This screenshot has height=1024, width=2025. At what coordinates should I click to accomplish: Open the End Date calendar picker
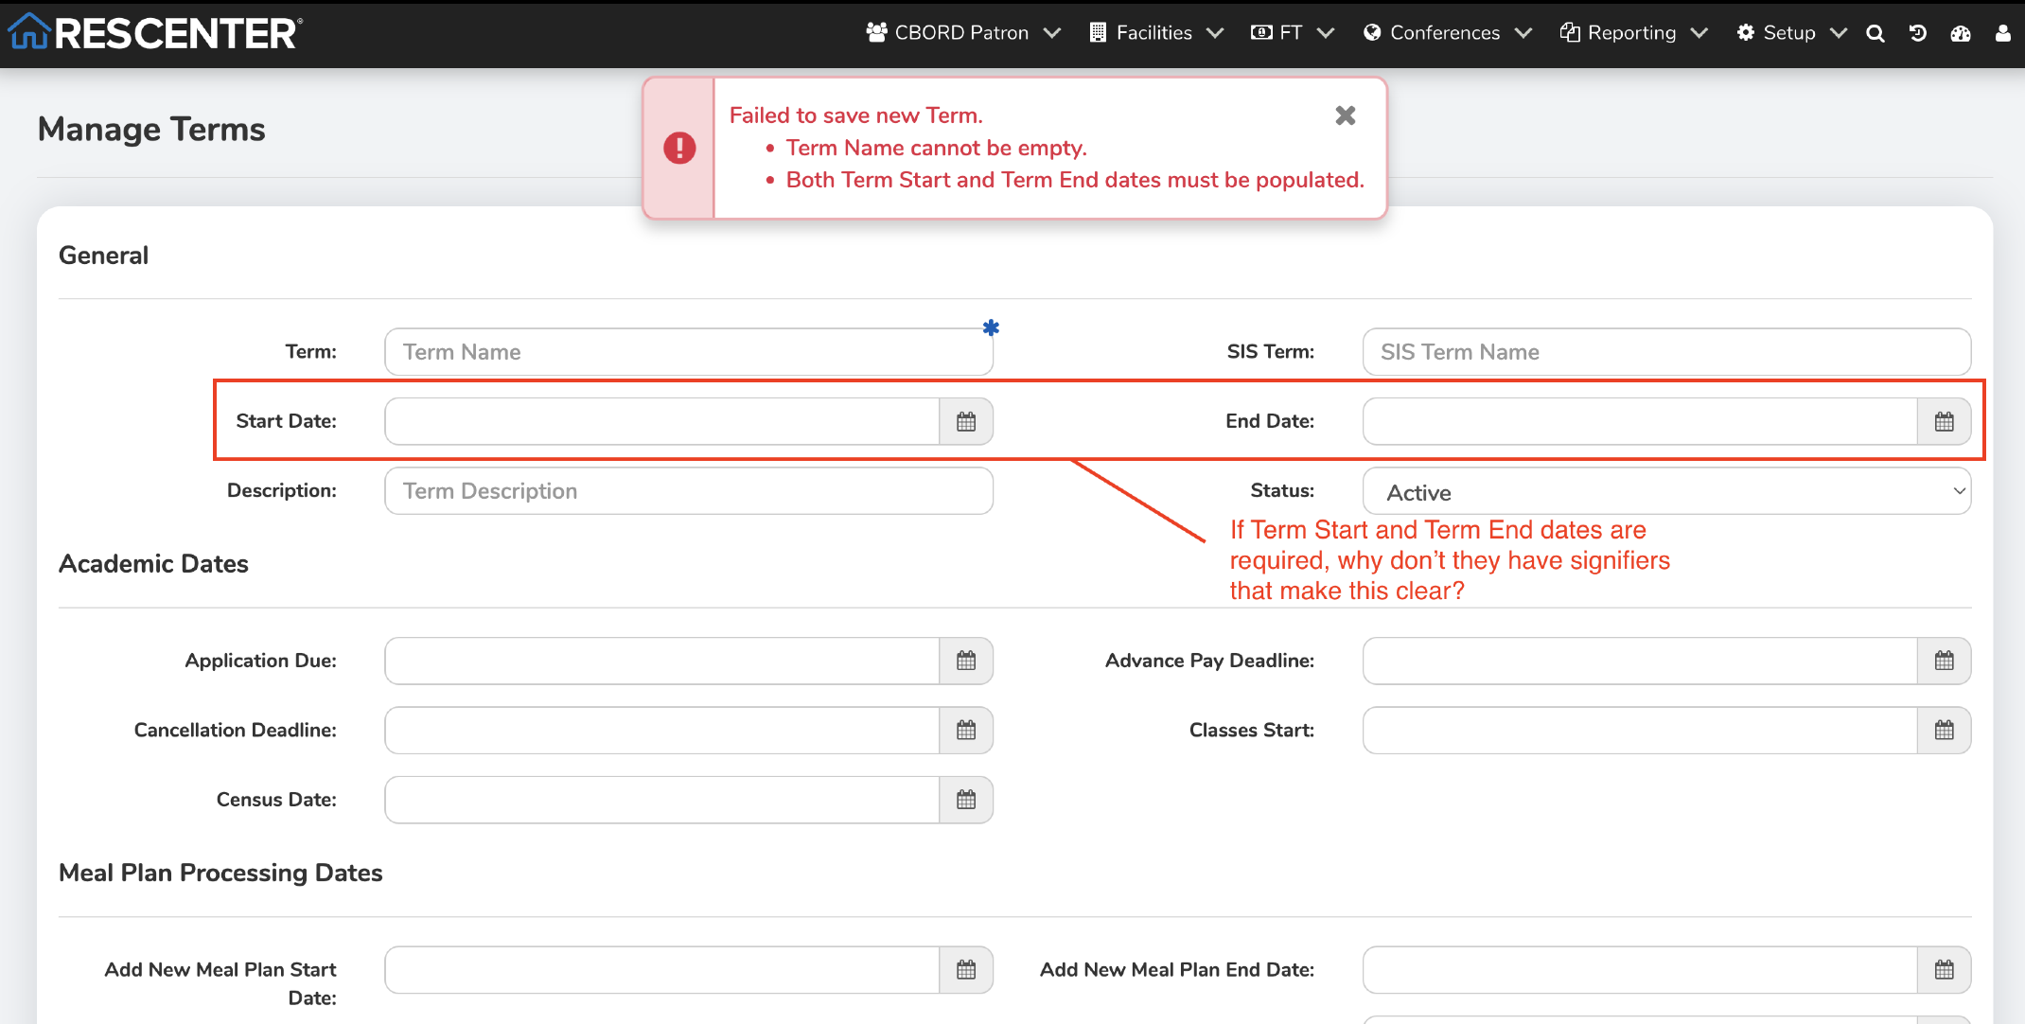(x=1944, y=421)
